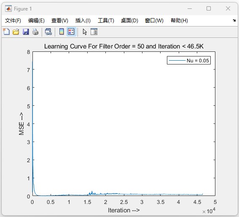Expand the toolbar overflow arrow at the right edge of the menu bar
Screen dimensions: 239x217
click(x=234, y=20)
